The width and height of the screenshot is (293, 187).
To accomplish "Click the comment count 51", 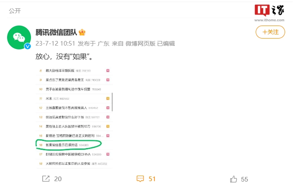I will [x=152, y=179].
